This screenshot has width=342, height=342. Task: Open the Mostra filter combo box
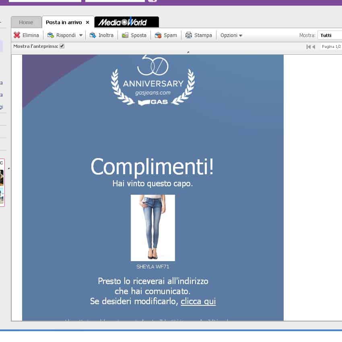[x=329, y=35]
